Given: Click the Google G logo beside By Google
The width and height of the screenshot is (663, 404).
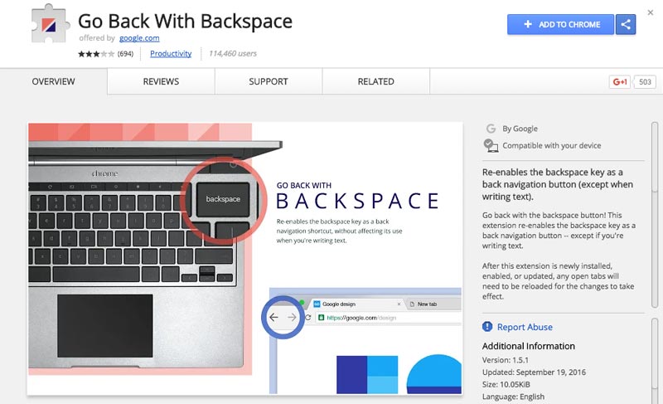Looking at the screenshot, I should 491,129.
